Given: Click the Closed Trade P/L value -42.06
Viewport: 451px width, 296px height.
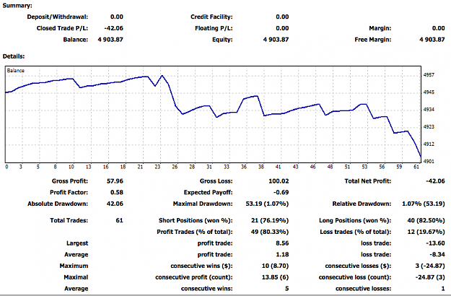Looking at the screenshot, I should click(x=113, y=28).
